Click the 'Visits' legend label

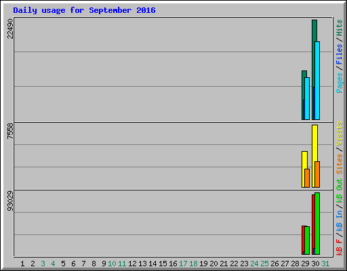pyautogui.click(x=340, y=134)
